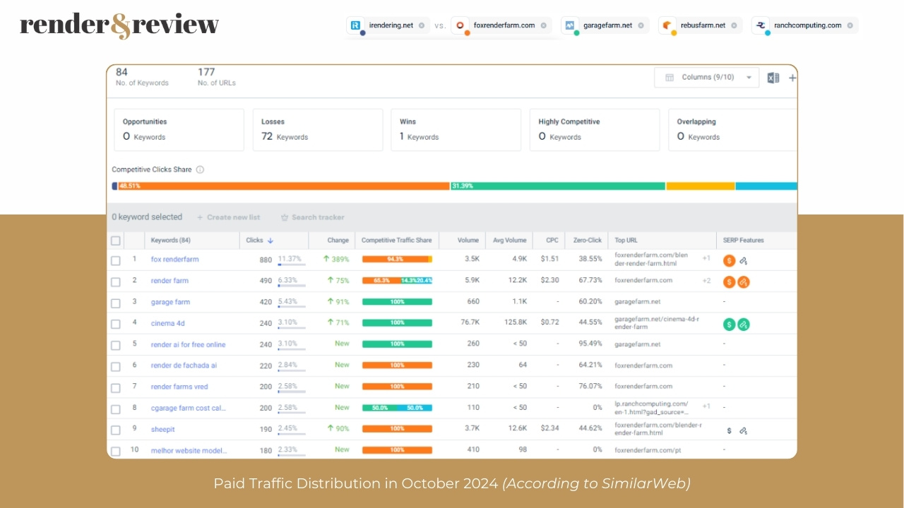The width and height of the screenshot is (904, 508).
Task: Click the 50.0% split bar in cgarage row
Action: click(397, 408)
